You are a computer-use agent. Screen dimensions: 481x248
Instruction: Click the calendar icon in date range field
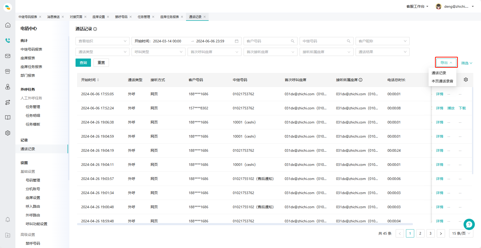(237, 41)
